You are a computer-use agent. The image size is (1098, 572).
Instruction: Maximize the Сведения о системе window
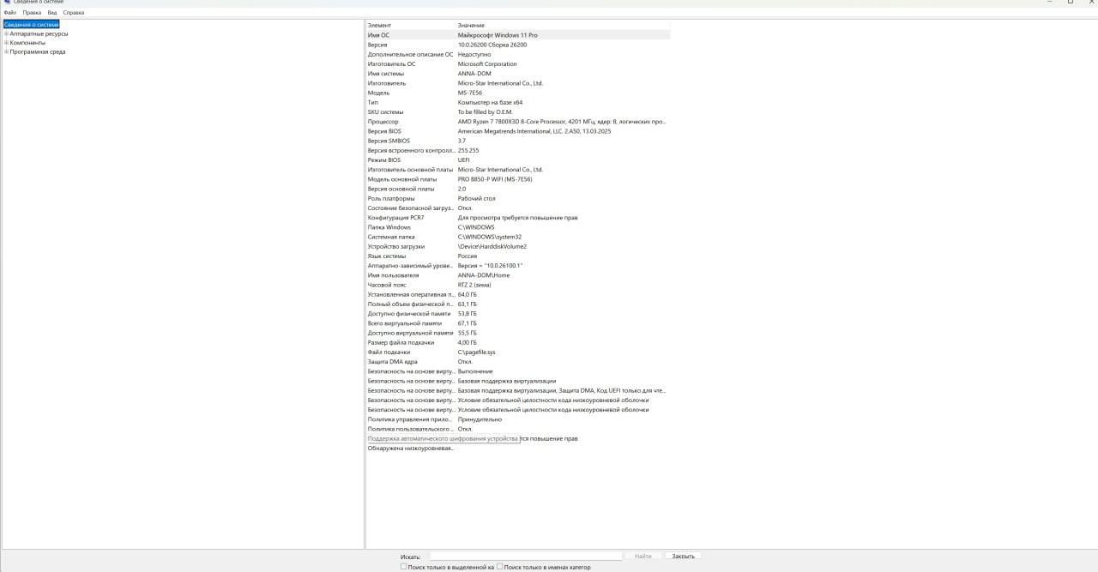(x=1070, y=3)
